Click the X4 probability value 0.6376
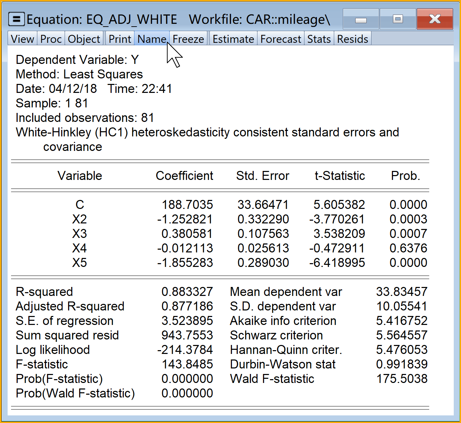Image resolution: width=461 pixels, height=423 pixels. [408, 248]
